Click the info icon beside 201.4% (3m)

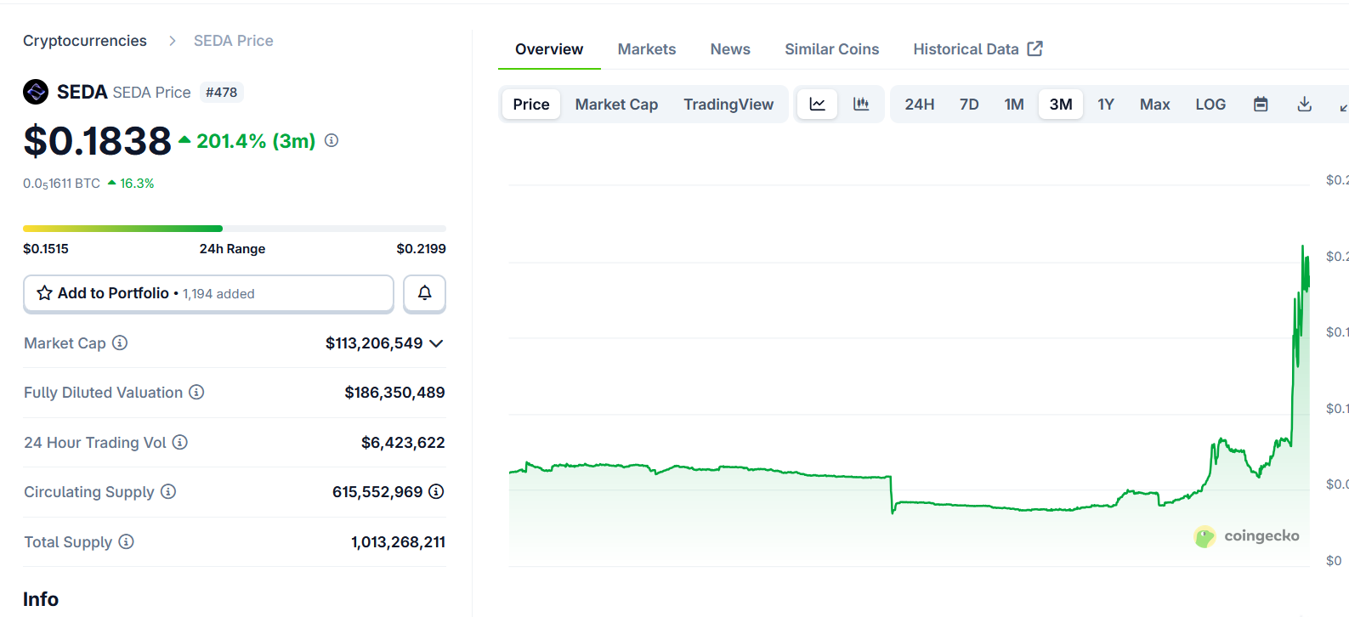pos(332,140)
